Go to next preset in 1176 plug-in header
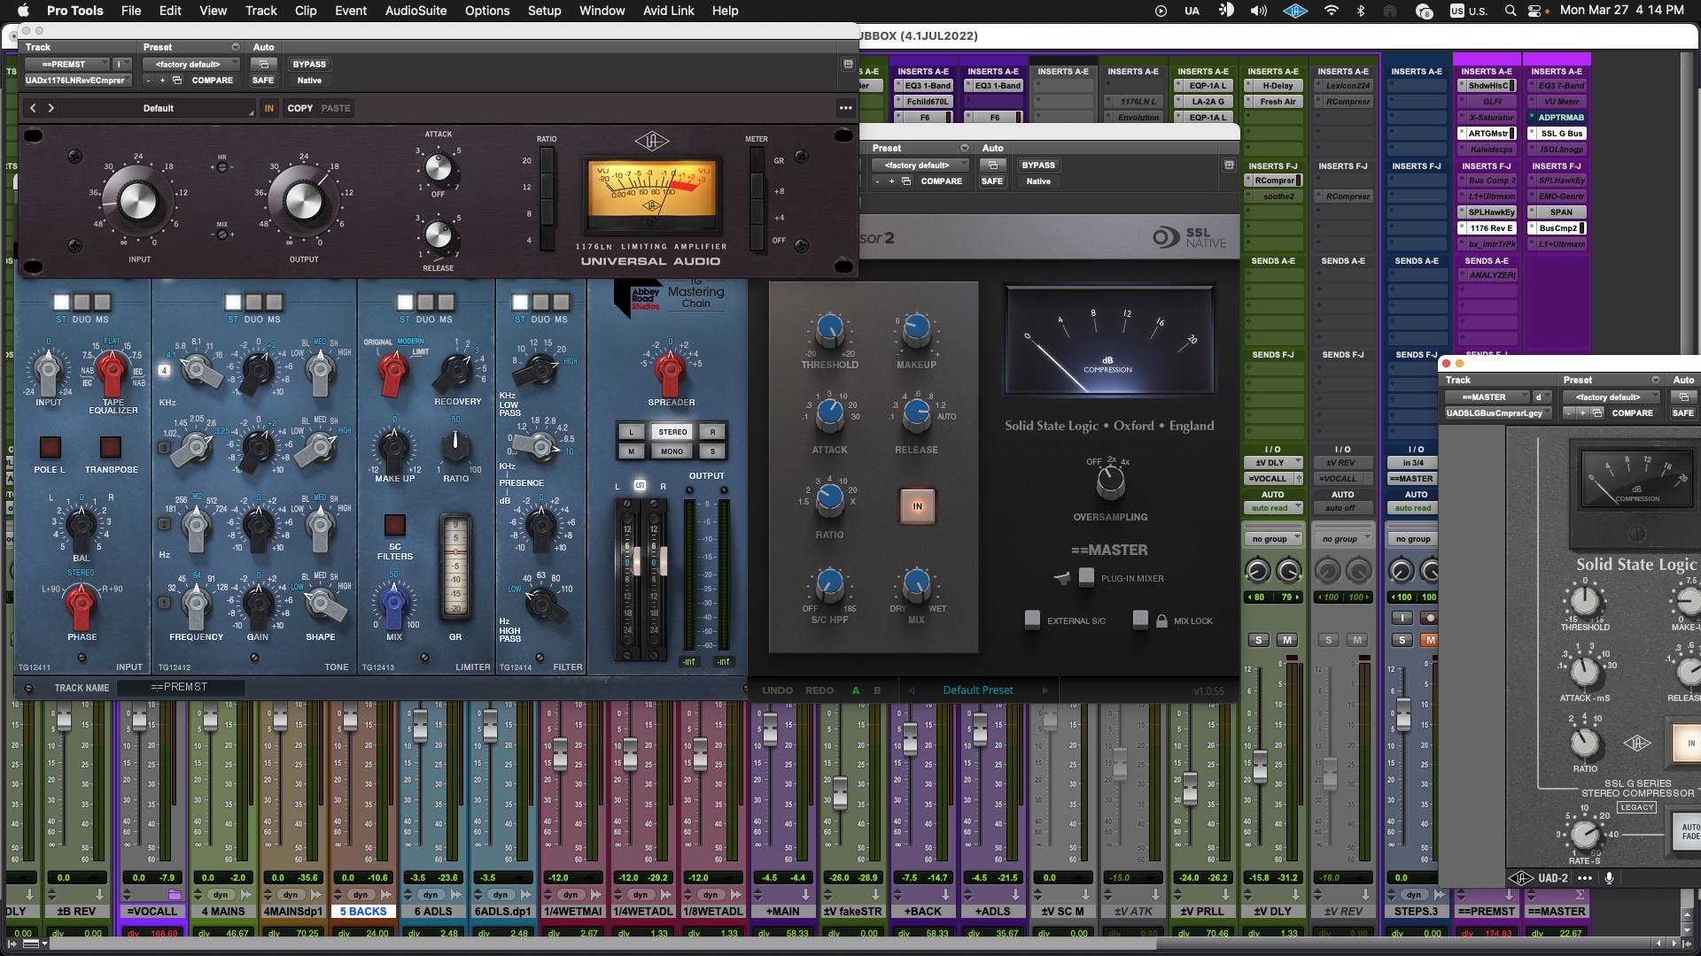Viewport: 1701px width, 956px height. (x=51, y=108)
